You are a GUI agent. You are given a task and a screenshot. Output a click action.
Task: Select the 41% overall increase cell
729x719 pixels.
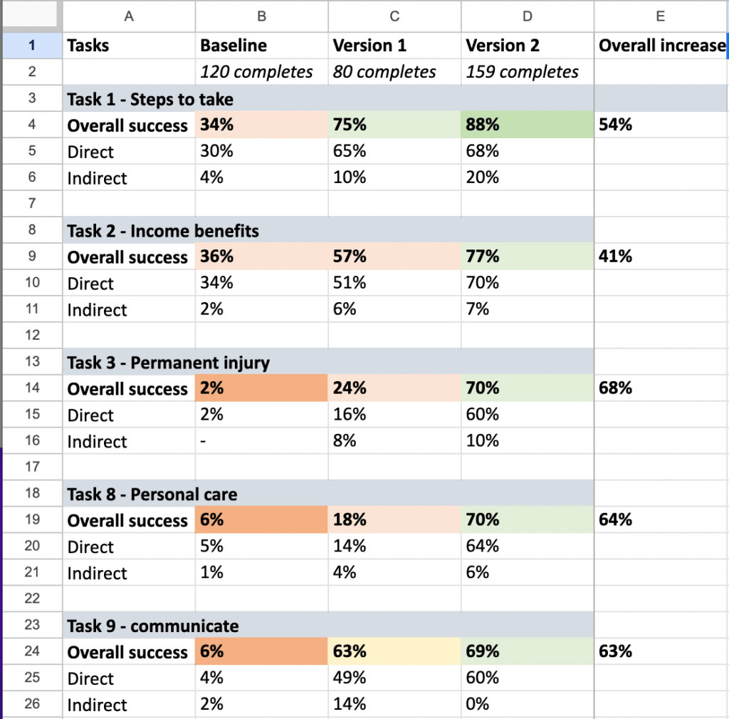(661, 257)
